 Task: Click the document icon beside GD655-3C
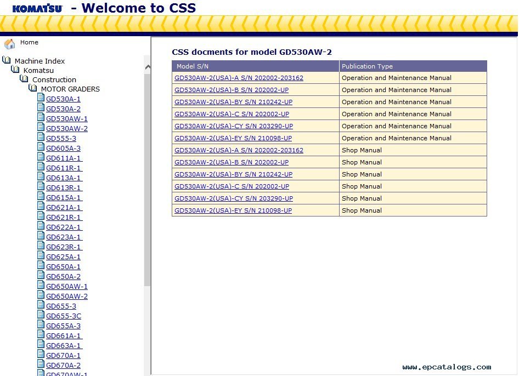(x=41, y=315)
